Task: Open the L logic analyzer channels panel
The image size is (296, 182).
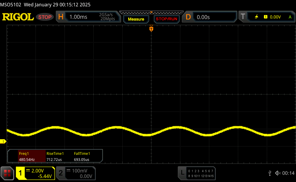Action: [182, 173]
